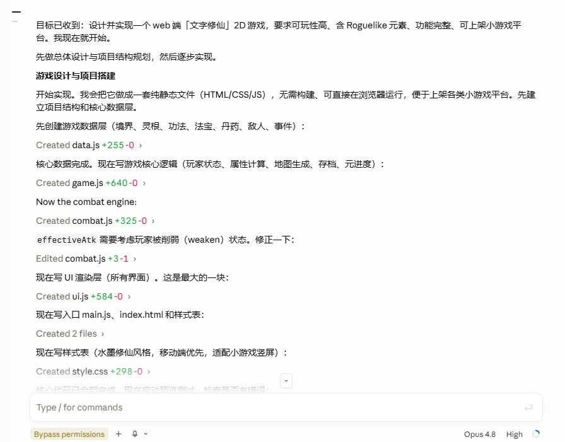Click the 游戏设计与项目搭建 bold heading
Image resolution: width=565 pixels, height=442 pixels.
tap(76, 76)
